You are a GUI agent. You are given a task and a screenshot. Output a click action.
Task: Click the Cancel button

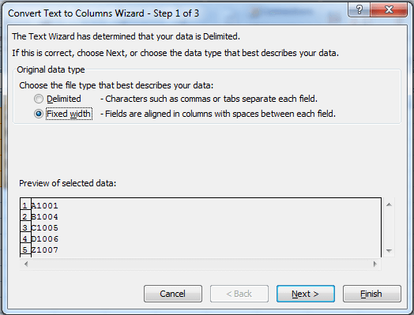click(x=173, y=294)
